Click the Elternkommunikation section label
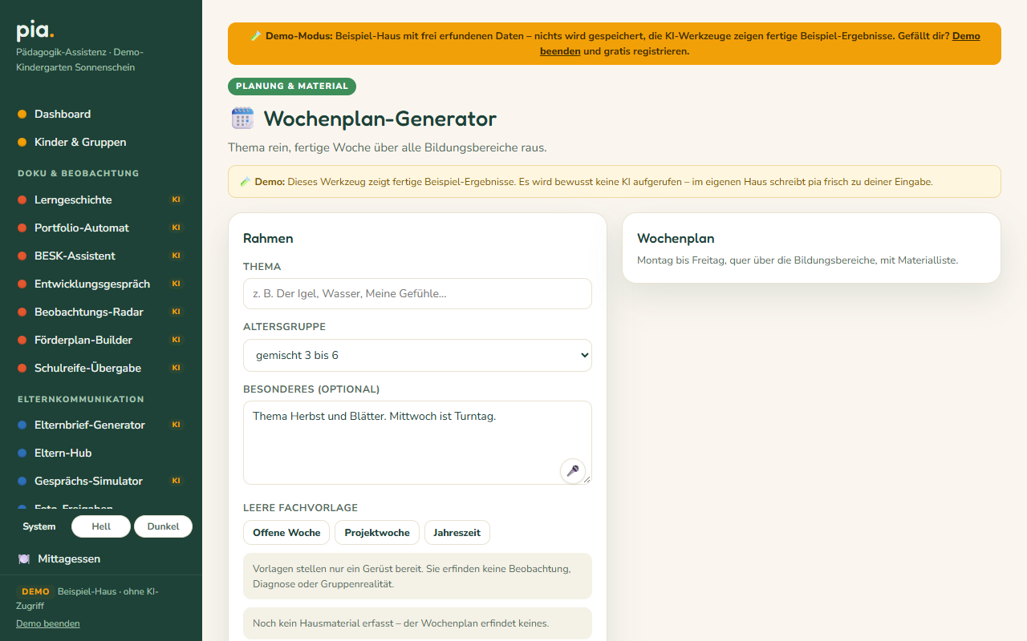Image resolution: width=1027 pixels, height=641 pixels. point(81,399)
